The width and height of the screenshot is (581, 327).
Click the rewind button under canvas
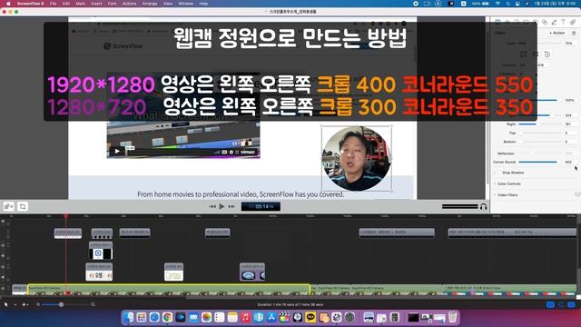(212, 206)
